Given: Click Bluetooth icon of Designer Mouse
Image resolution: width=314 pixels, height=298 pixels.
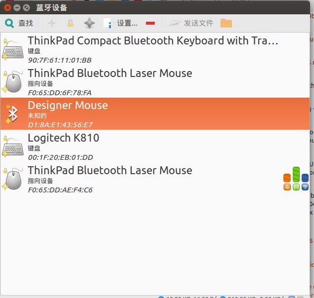Looking at the screenshot, I should (12, 113).
